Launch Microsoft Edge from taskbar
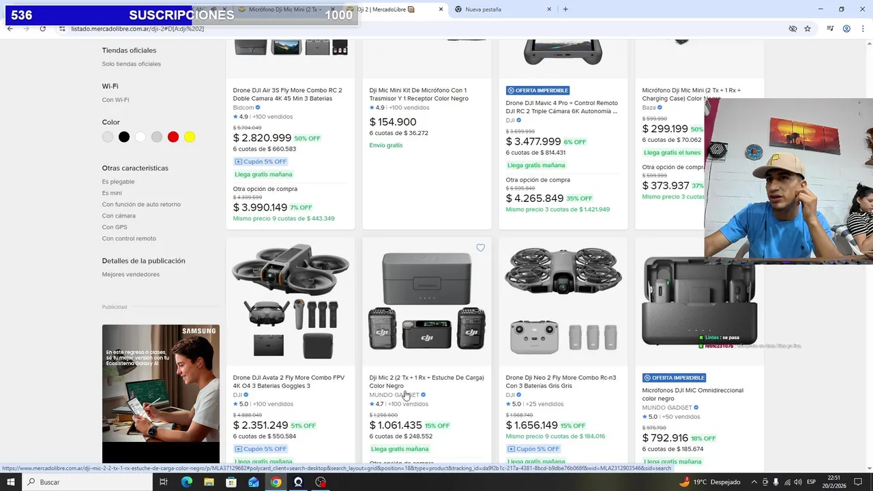 pyautogui.click(x=186, y=482)
